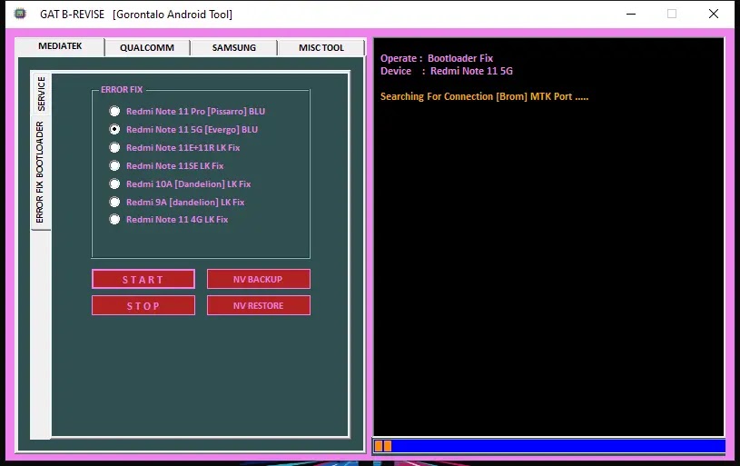Click the START button
The image size is (740, 466).
point(143,279)
